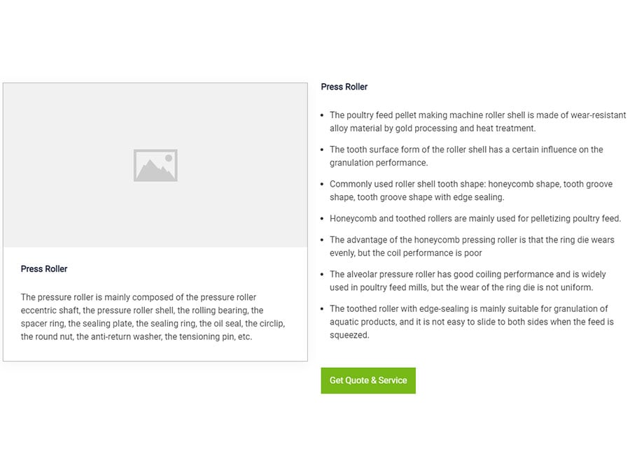Click the bullet on toothed roller with edge-sealing
The width and height of the screenshot is (630, 472).
[x=470, y=322]
